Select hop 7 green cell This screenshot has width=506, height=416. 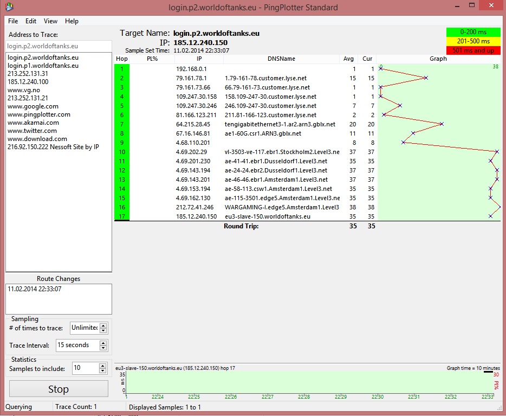click(122, 124)
